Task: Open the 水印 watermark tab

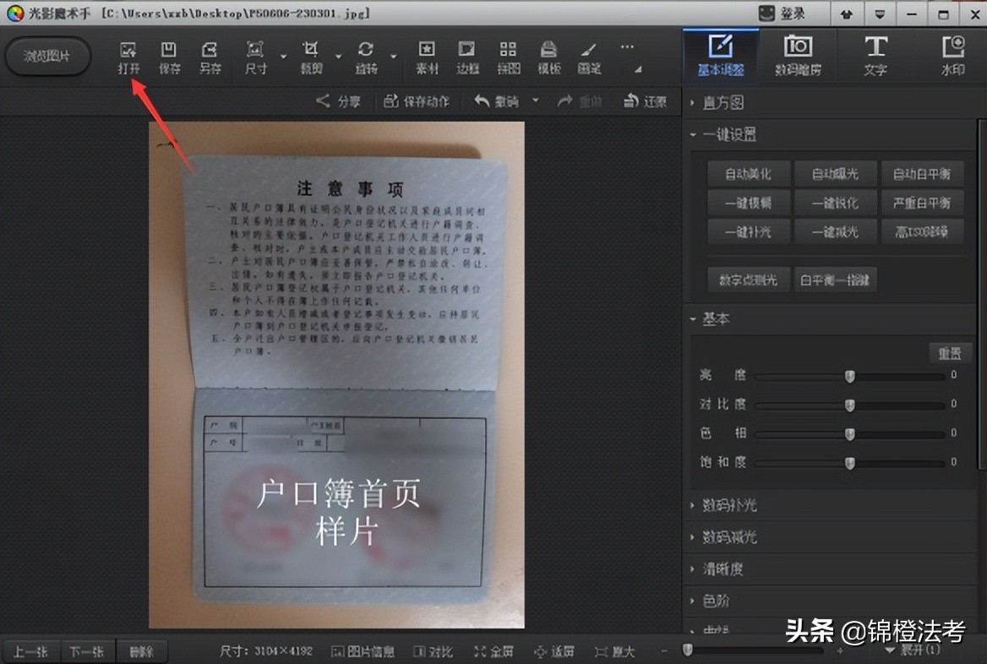Action: tap(955, 54)
